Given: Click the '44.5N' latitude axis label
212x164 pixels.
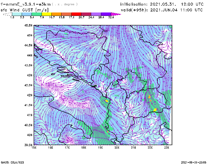Looking at the screenshot, I should tap(28, 45).
